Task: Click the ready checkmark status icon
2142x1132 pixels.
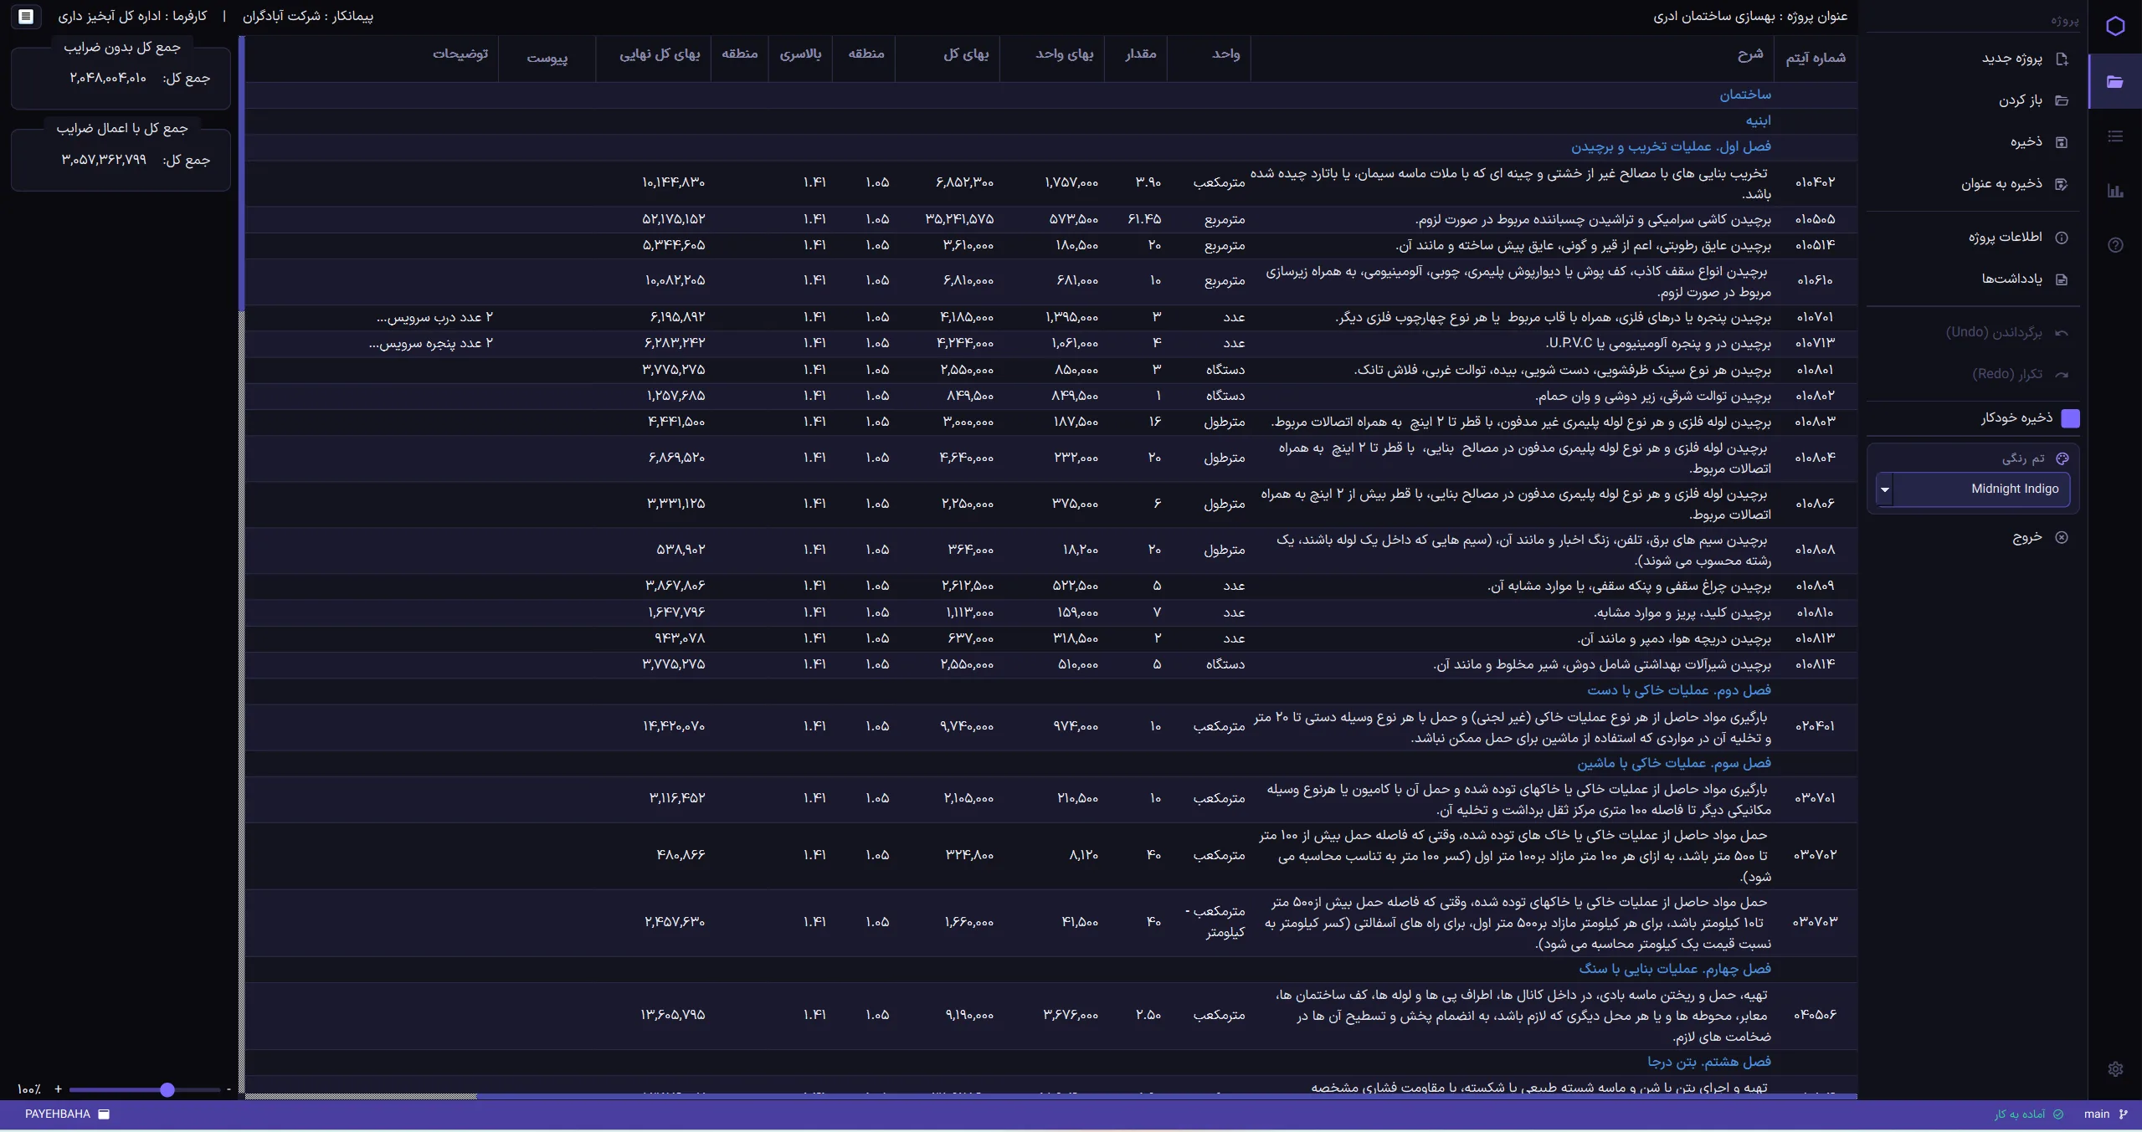Action: [2058, 1114]
